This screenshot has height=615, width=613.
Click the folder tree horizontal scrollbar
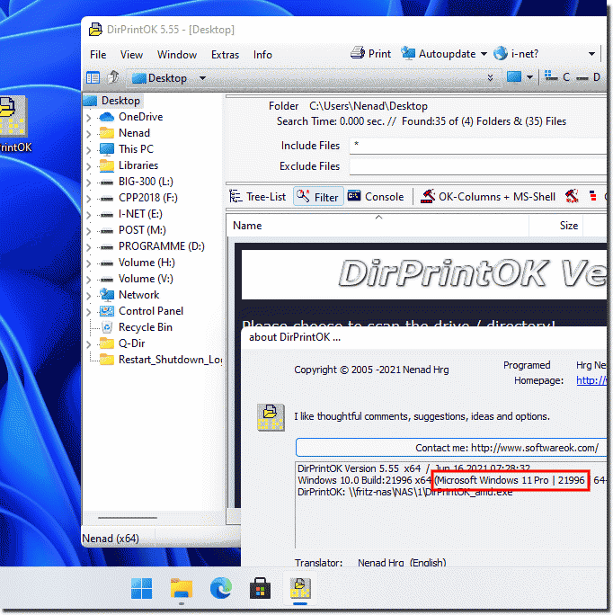click(128, 518)
